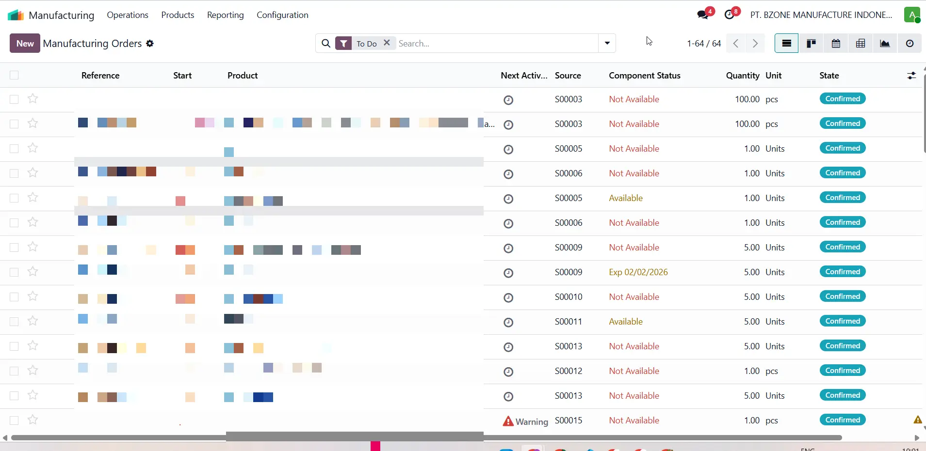
Task: Switch to the kanban view
Action: (x=811, y=44)
